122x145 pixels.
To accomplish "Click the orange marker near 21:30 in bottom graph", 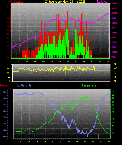I will tap(99, 136).
